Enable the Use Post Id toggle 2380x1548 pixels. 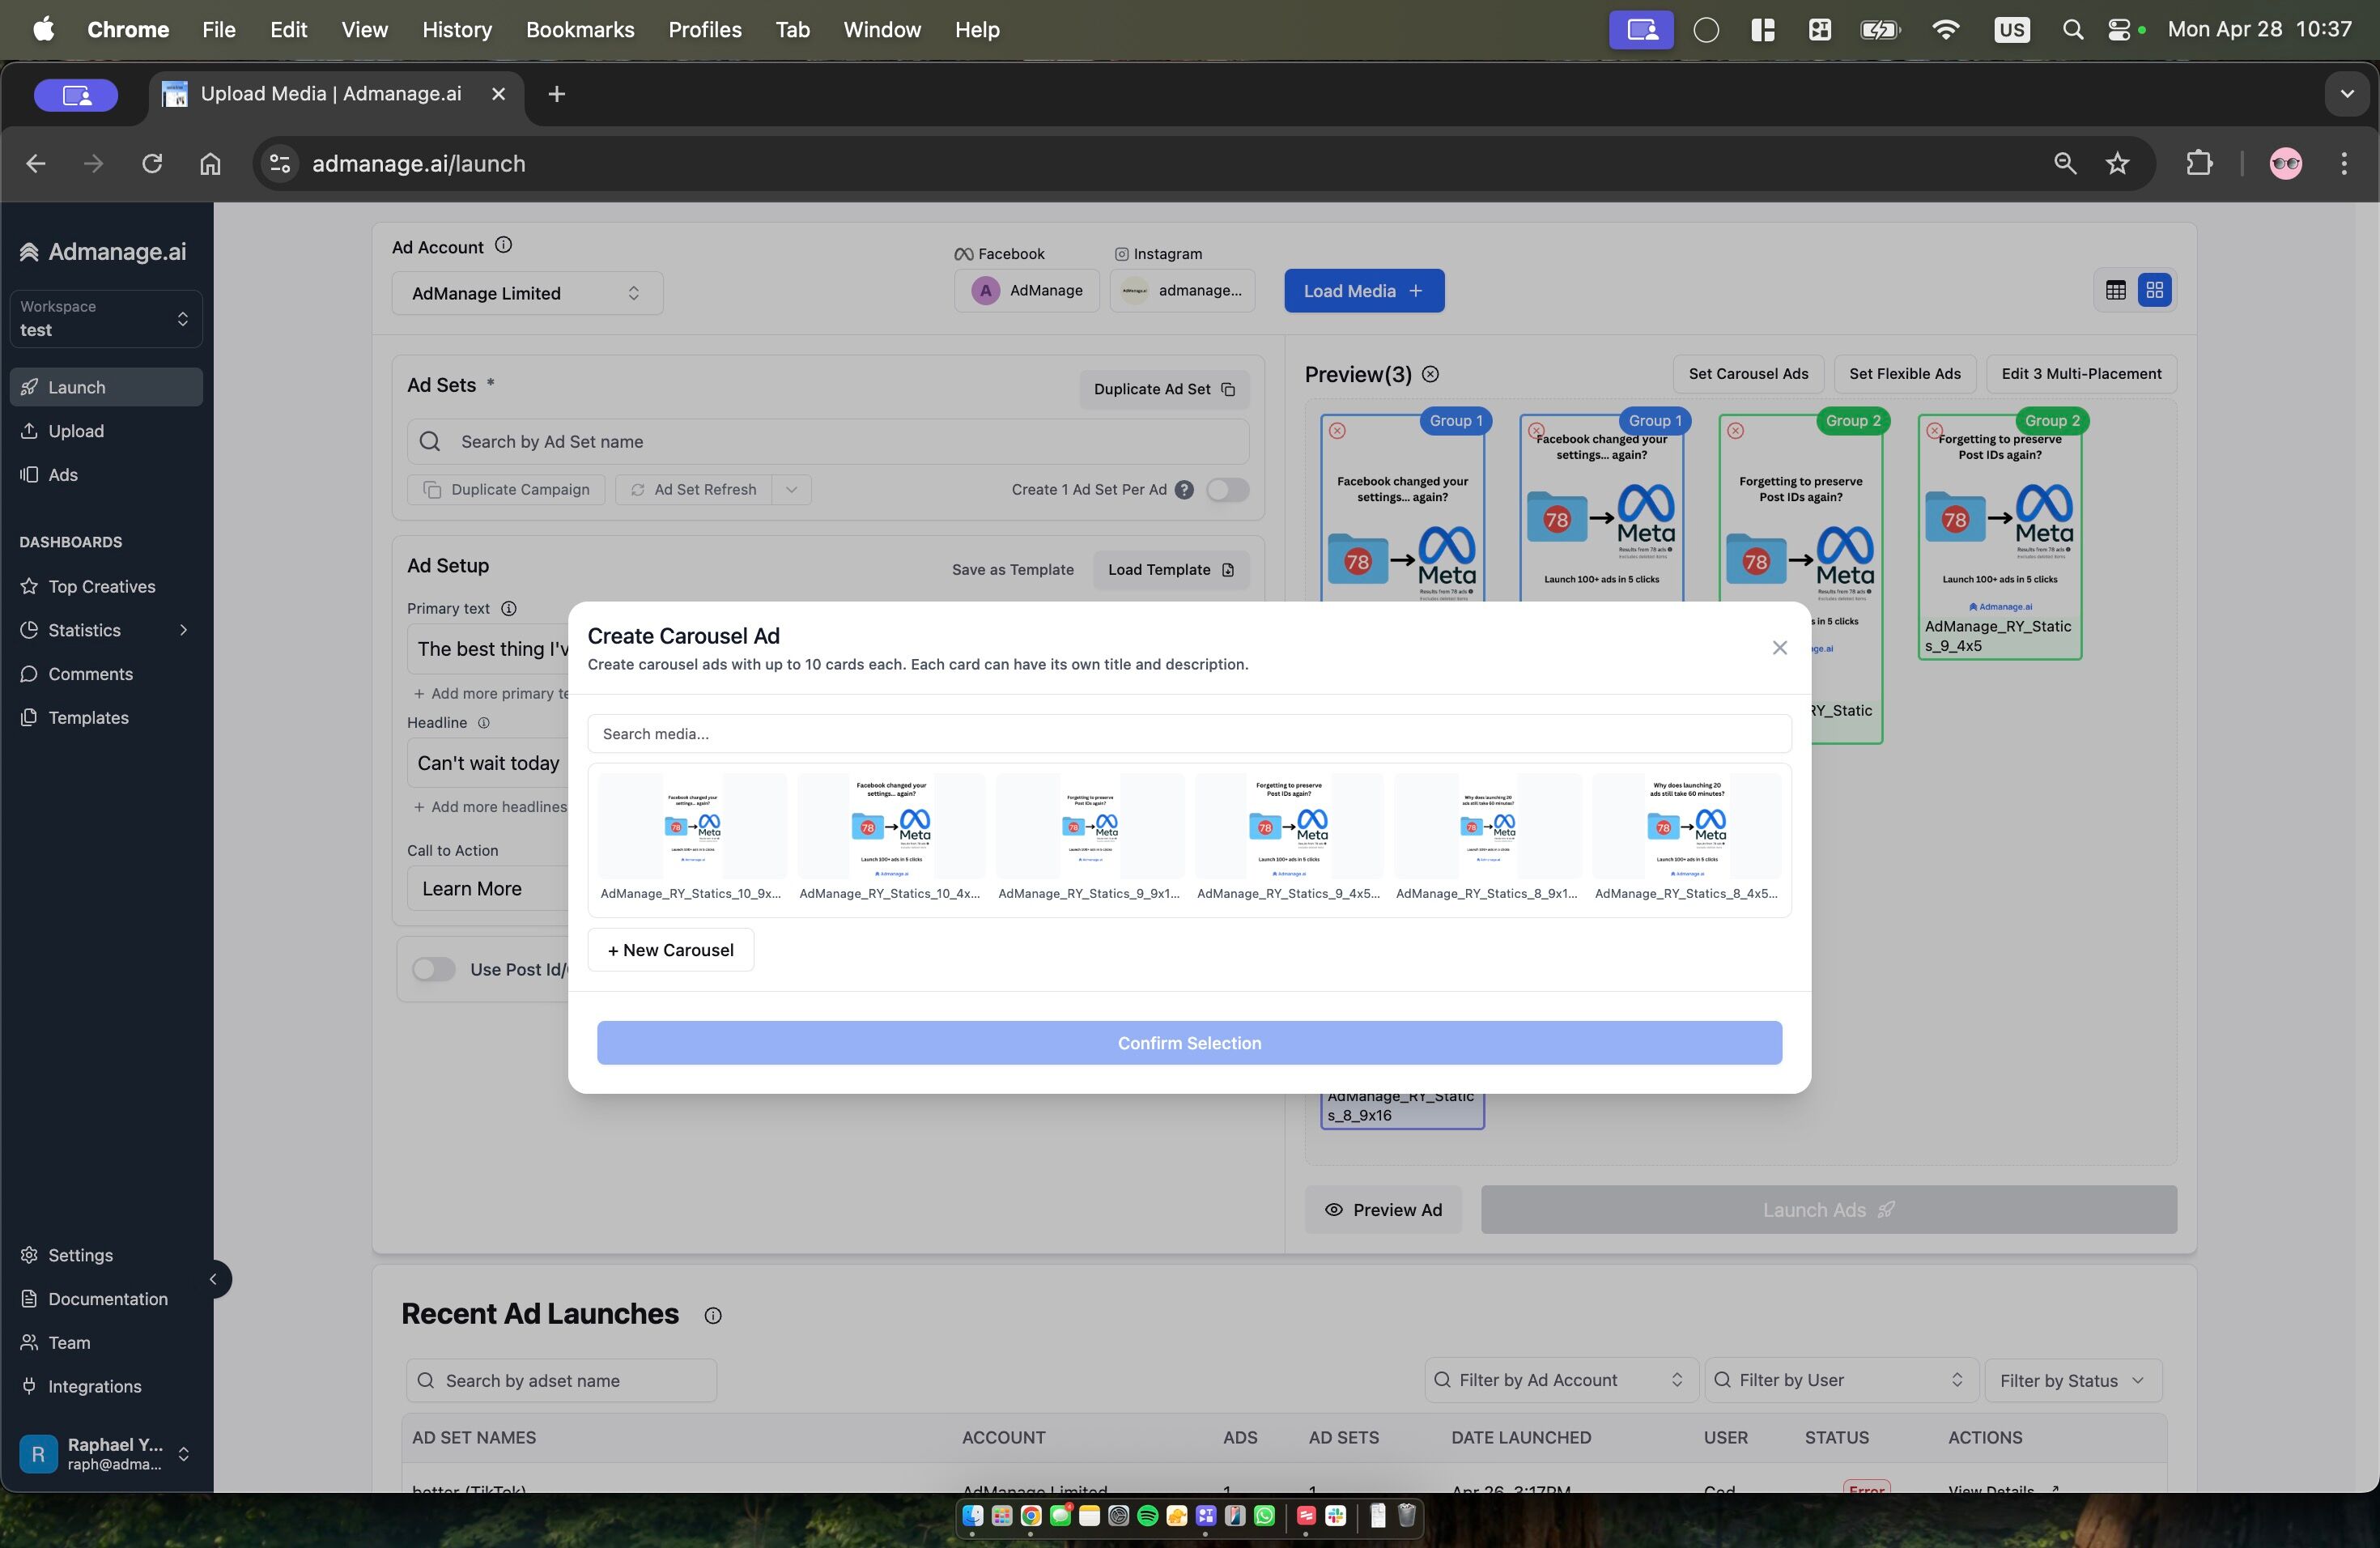click(434, 969)
